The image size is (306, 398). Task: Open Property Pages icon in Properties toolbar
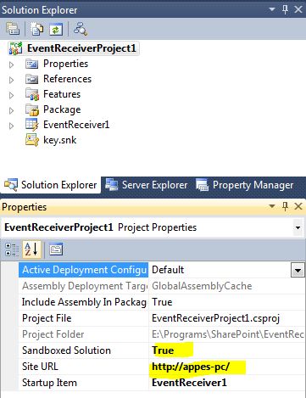(x=56, y=249)
